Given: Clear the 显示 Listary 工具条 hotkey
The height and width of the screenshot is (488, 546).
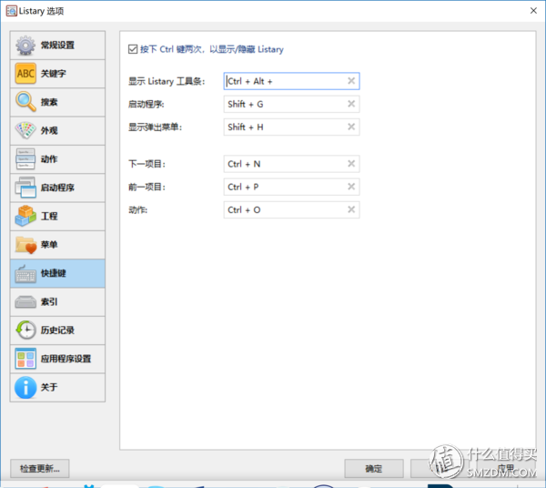Looking at the screenshot, I should 351,81.
